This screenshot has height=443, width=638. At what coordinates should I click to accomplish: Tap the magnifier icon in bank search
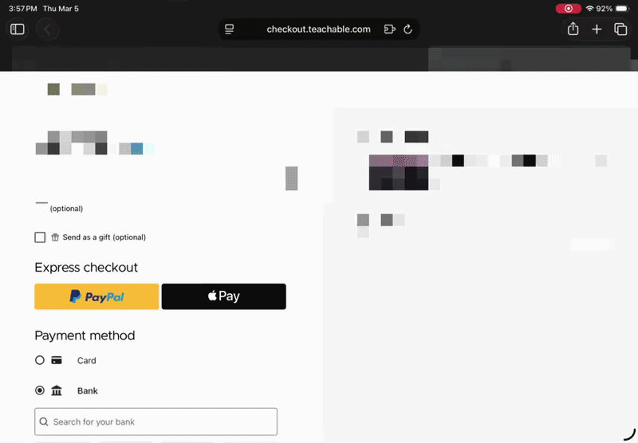click(x=44, y=421)
